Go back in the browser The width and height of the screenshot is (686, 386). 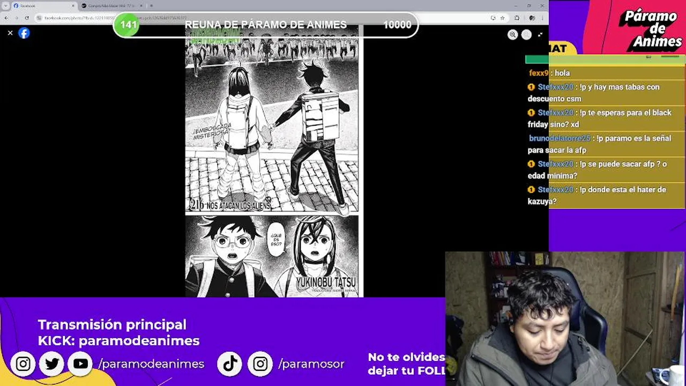tap(6, 18)
